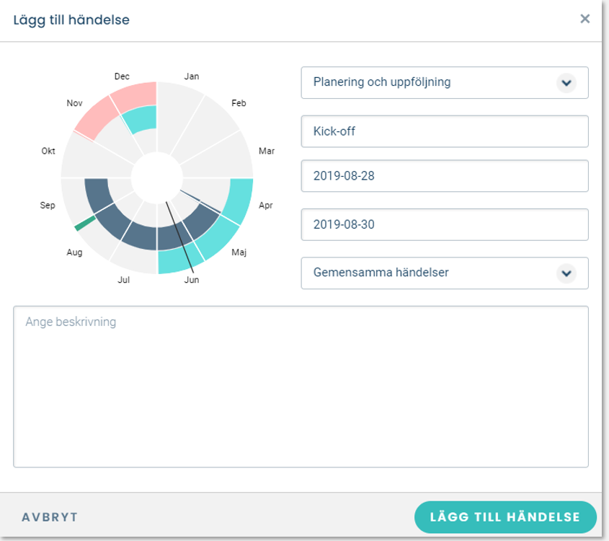The image size is (609, 541).
Task: Click the Kick-off title field
Action: pos(445,131)
